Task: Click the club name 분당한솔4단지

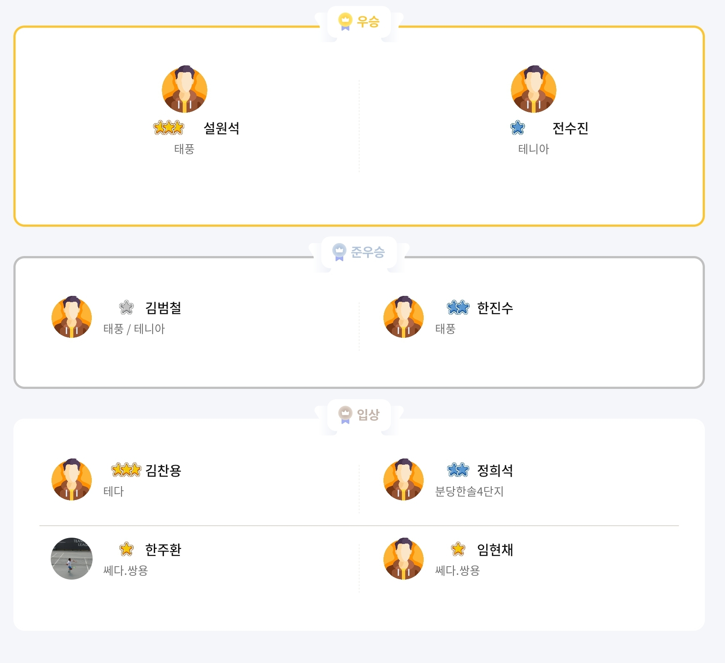Action: [469, 491]
